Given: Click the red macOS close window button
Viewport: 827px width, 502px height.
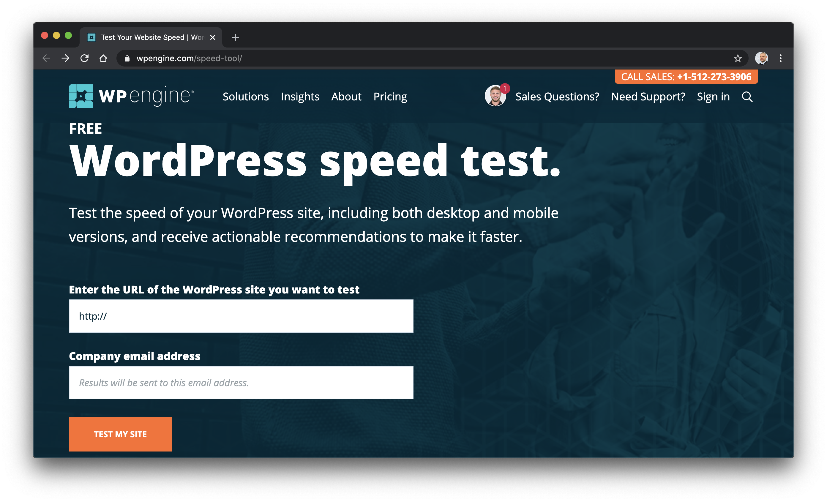Looking at the screenshot, I should click(x=45, y=36).
